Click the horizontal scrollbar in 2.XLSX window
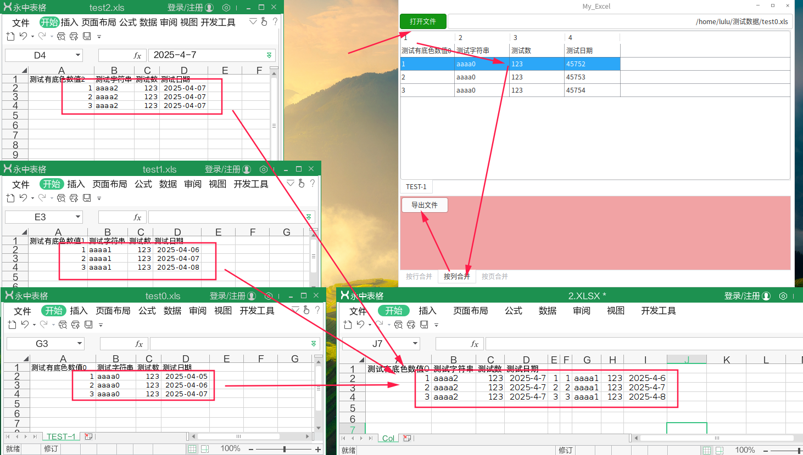 click(717, 438)
